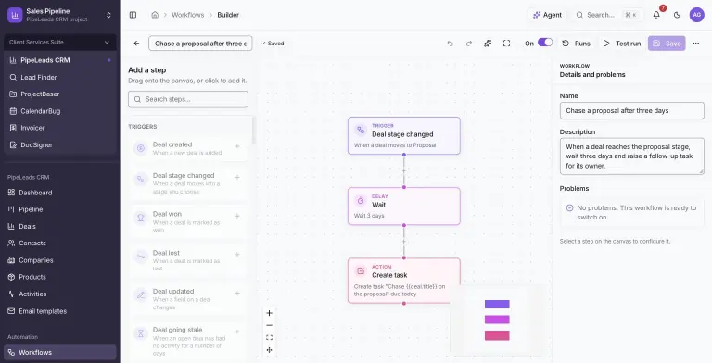Image resolution: width=712 pixels, height=363 pixels.
Task: Focus the global Search field
Action: point(607,15)
